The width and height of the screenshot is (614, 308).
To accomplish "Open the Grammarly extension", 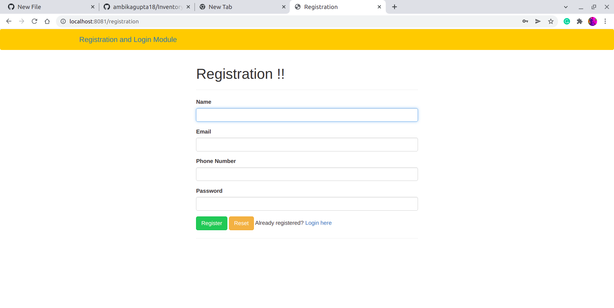I will 567,21.
